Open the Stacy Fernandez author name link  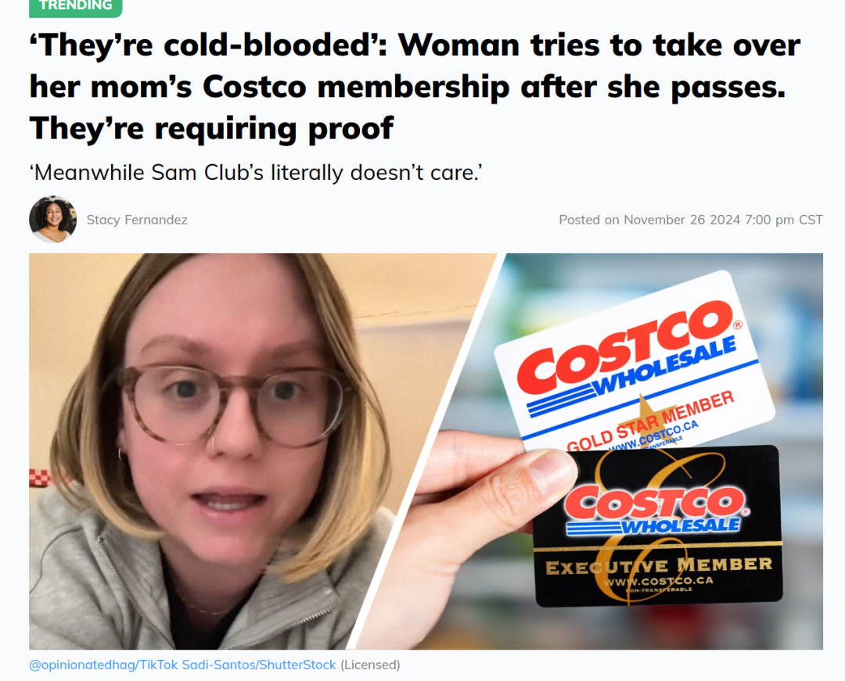pyautogui.click(x=137, y=220)
